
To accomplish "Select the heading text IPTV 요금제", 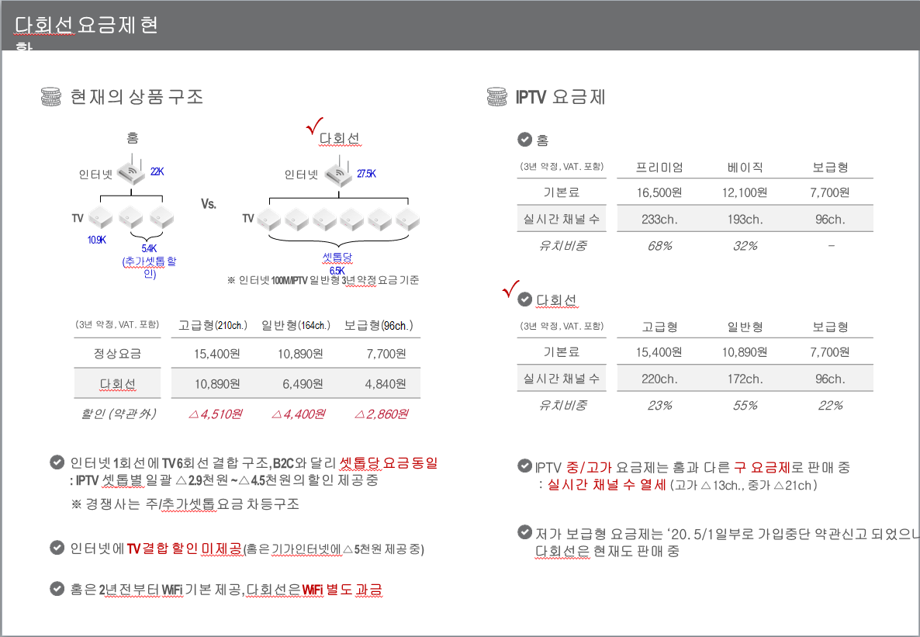I will click(x=560, y=97).
